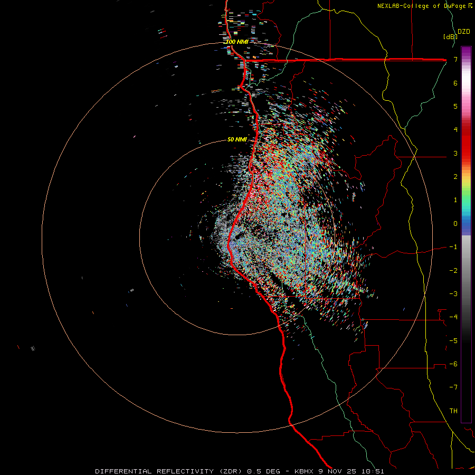The image size is (475, 475).
Task: Click the positive 1 dB scale value
Action: pos(455,200)
